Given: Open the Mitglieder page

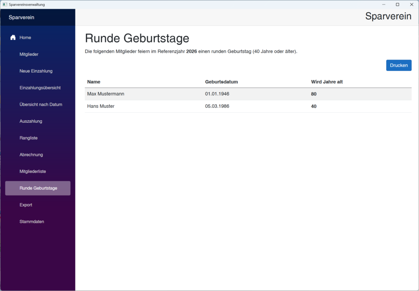Looking at the screenshot, I should 29,54.
